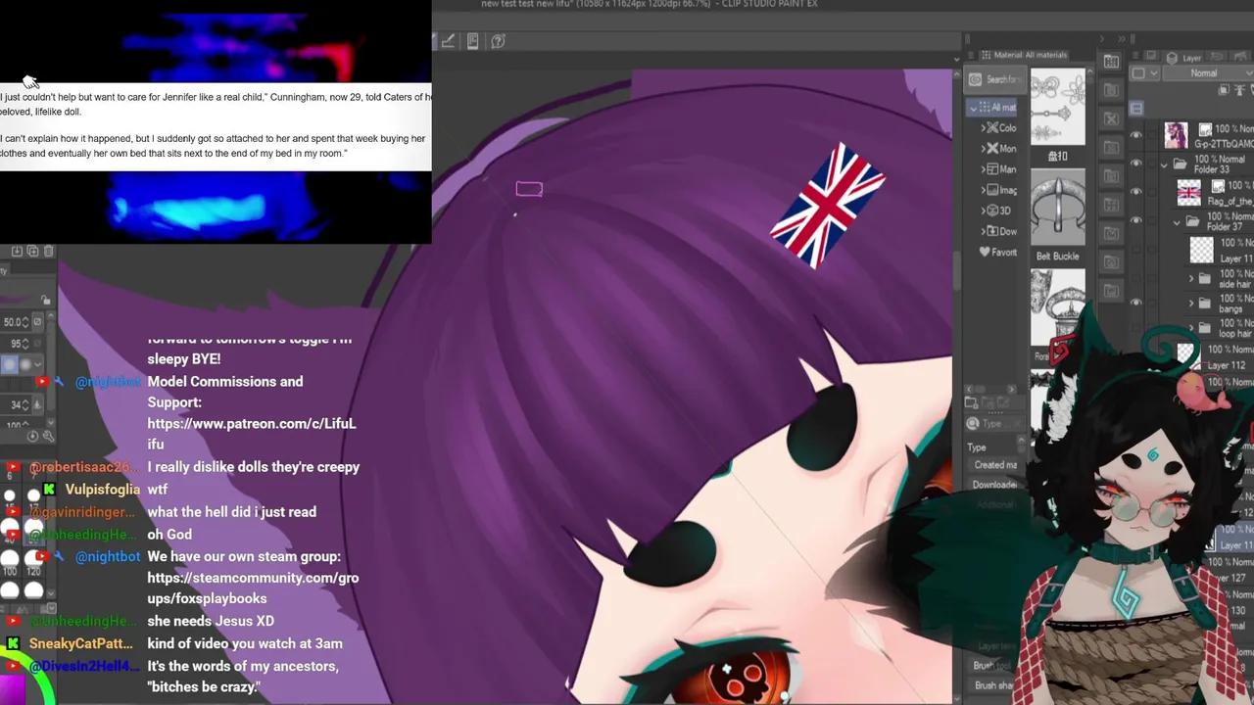Tick the box beside Flag_of_the layer's eye

(1152, 192)
